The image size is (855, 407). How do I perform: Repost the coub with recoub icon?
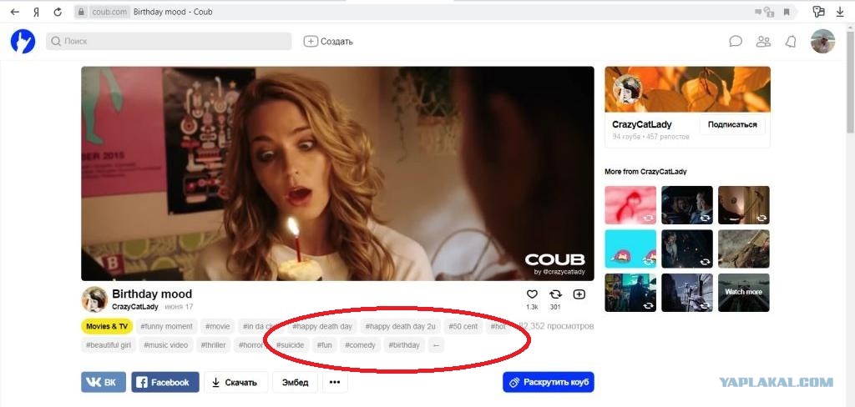coord(555,294)
